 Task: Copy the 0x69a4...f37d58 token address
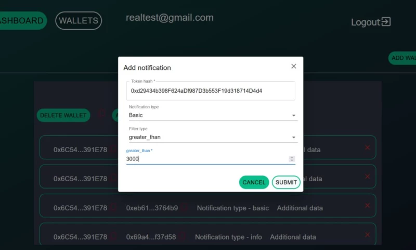(183, 237)
